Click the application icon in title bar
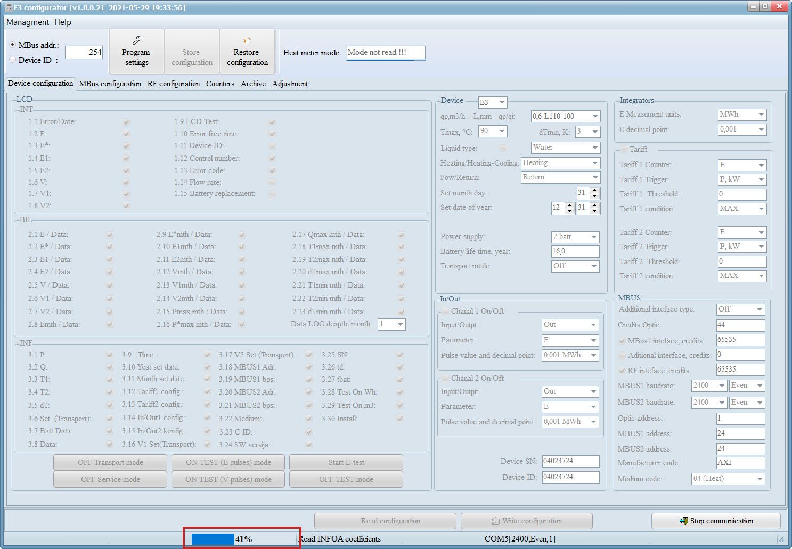This screenshot has width=792, height=549. 8,7
